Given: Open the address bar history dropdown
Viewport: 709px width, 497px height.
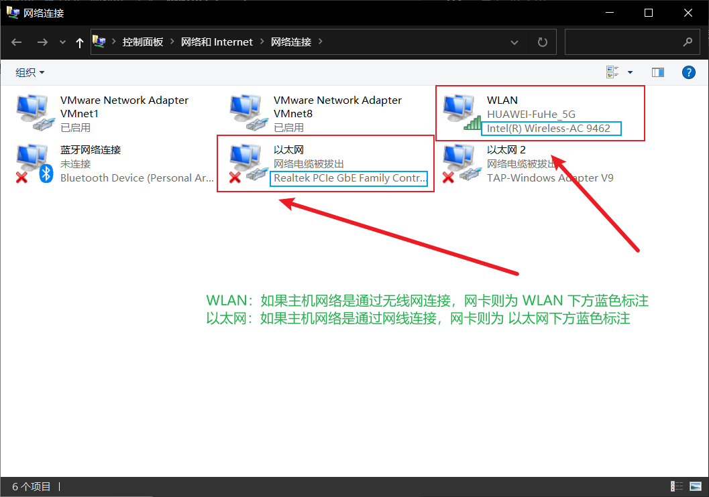Looking at the screenshot, I should tap(514, 42).
